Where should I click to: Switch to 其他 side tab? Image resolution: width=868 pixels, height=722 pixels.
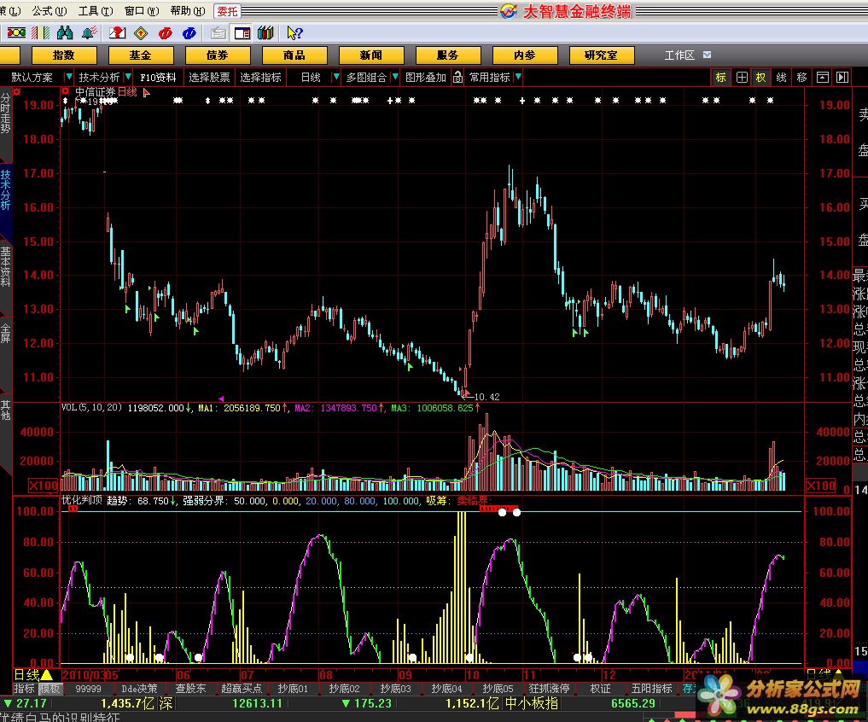5,410
